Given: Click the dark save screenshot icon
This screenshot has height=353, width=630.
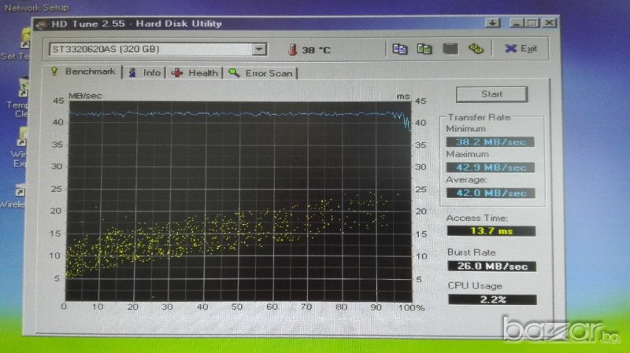Looking at the screenshot, I should click(x=450, y=49).
